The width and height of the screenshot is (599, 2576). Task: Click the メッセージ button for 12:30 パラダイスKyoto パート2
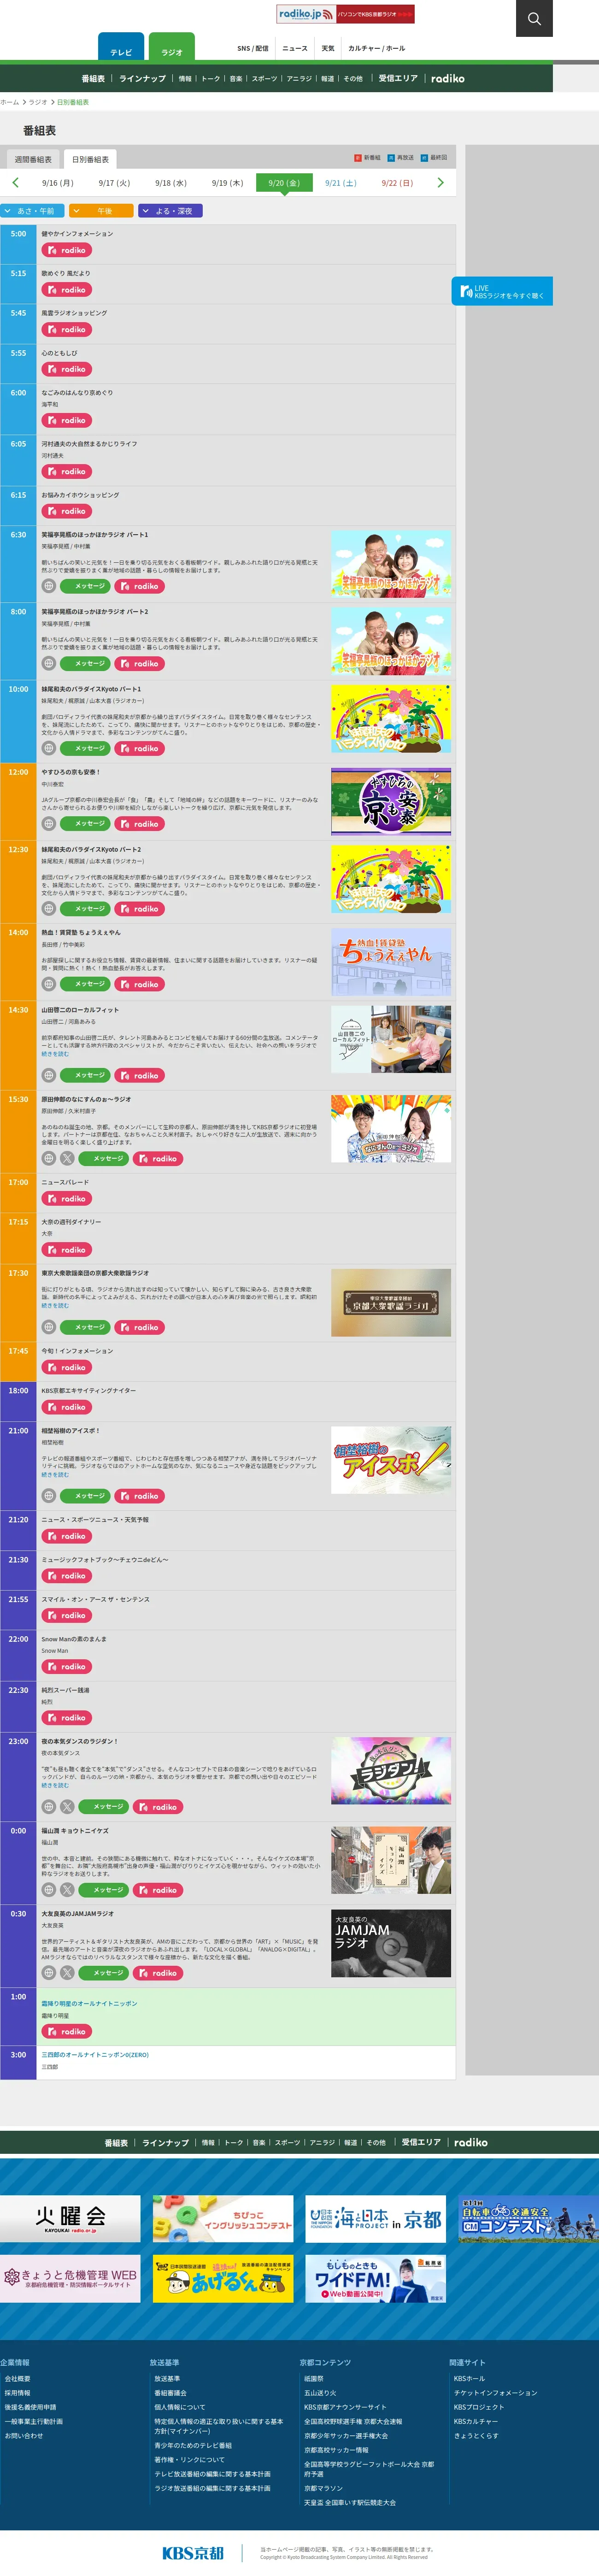[85, 909]
